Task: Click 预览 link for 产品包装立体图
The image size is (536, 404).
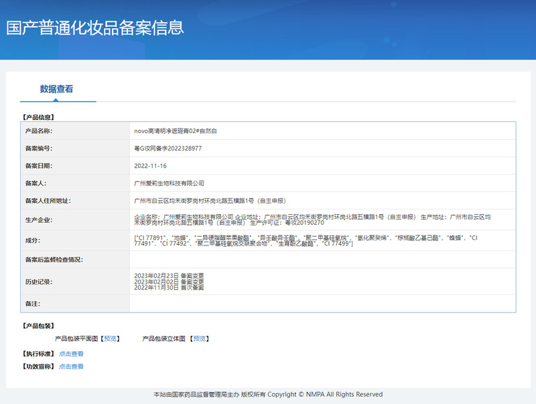Action: pos(200,339)
